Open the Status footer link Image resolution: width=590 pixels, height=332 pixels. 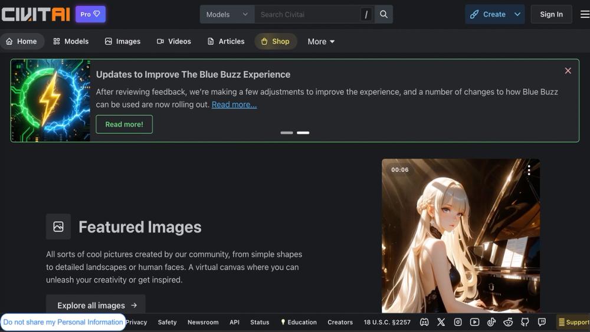[260, 322]
